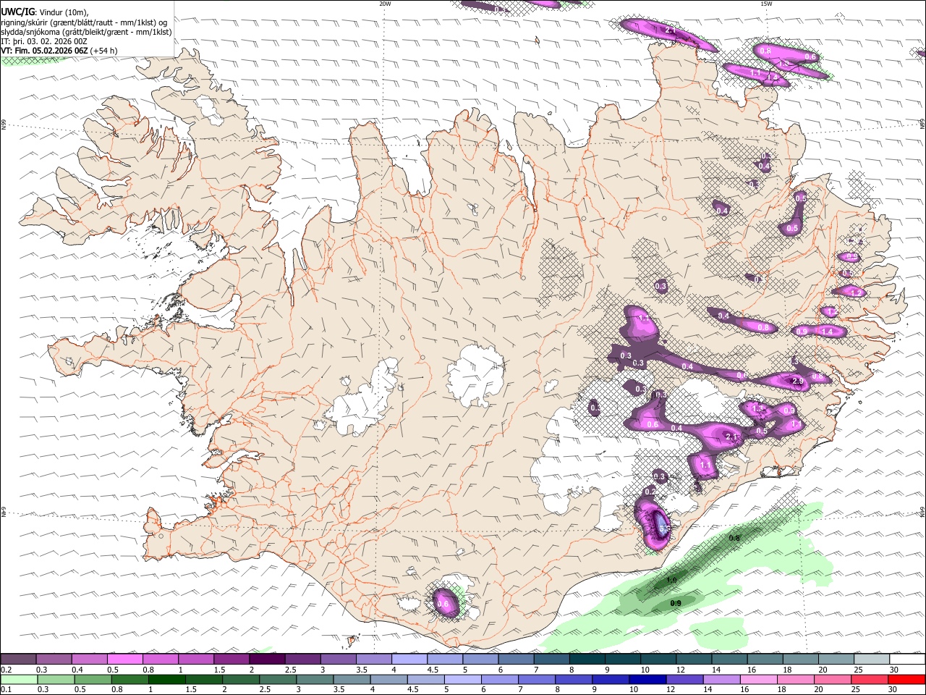Select bright red lower legend swatch after 30
The width and height of the screenshot is (926, 695).
click(907, 679)
